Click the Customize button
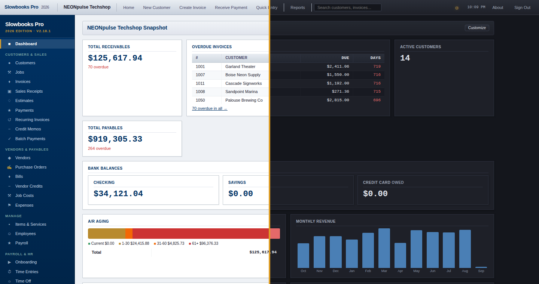Image resolution: width=539 pixels, height=284 pixels. tap(477, 28)
